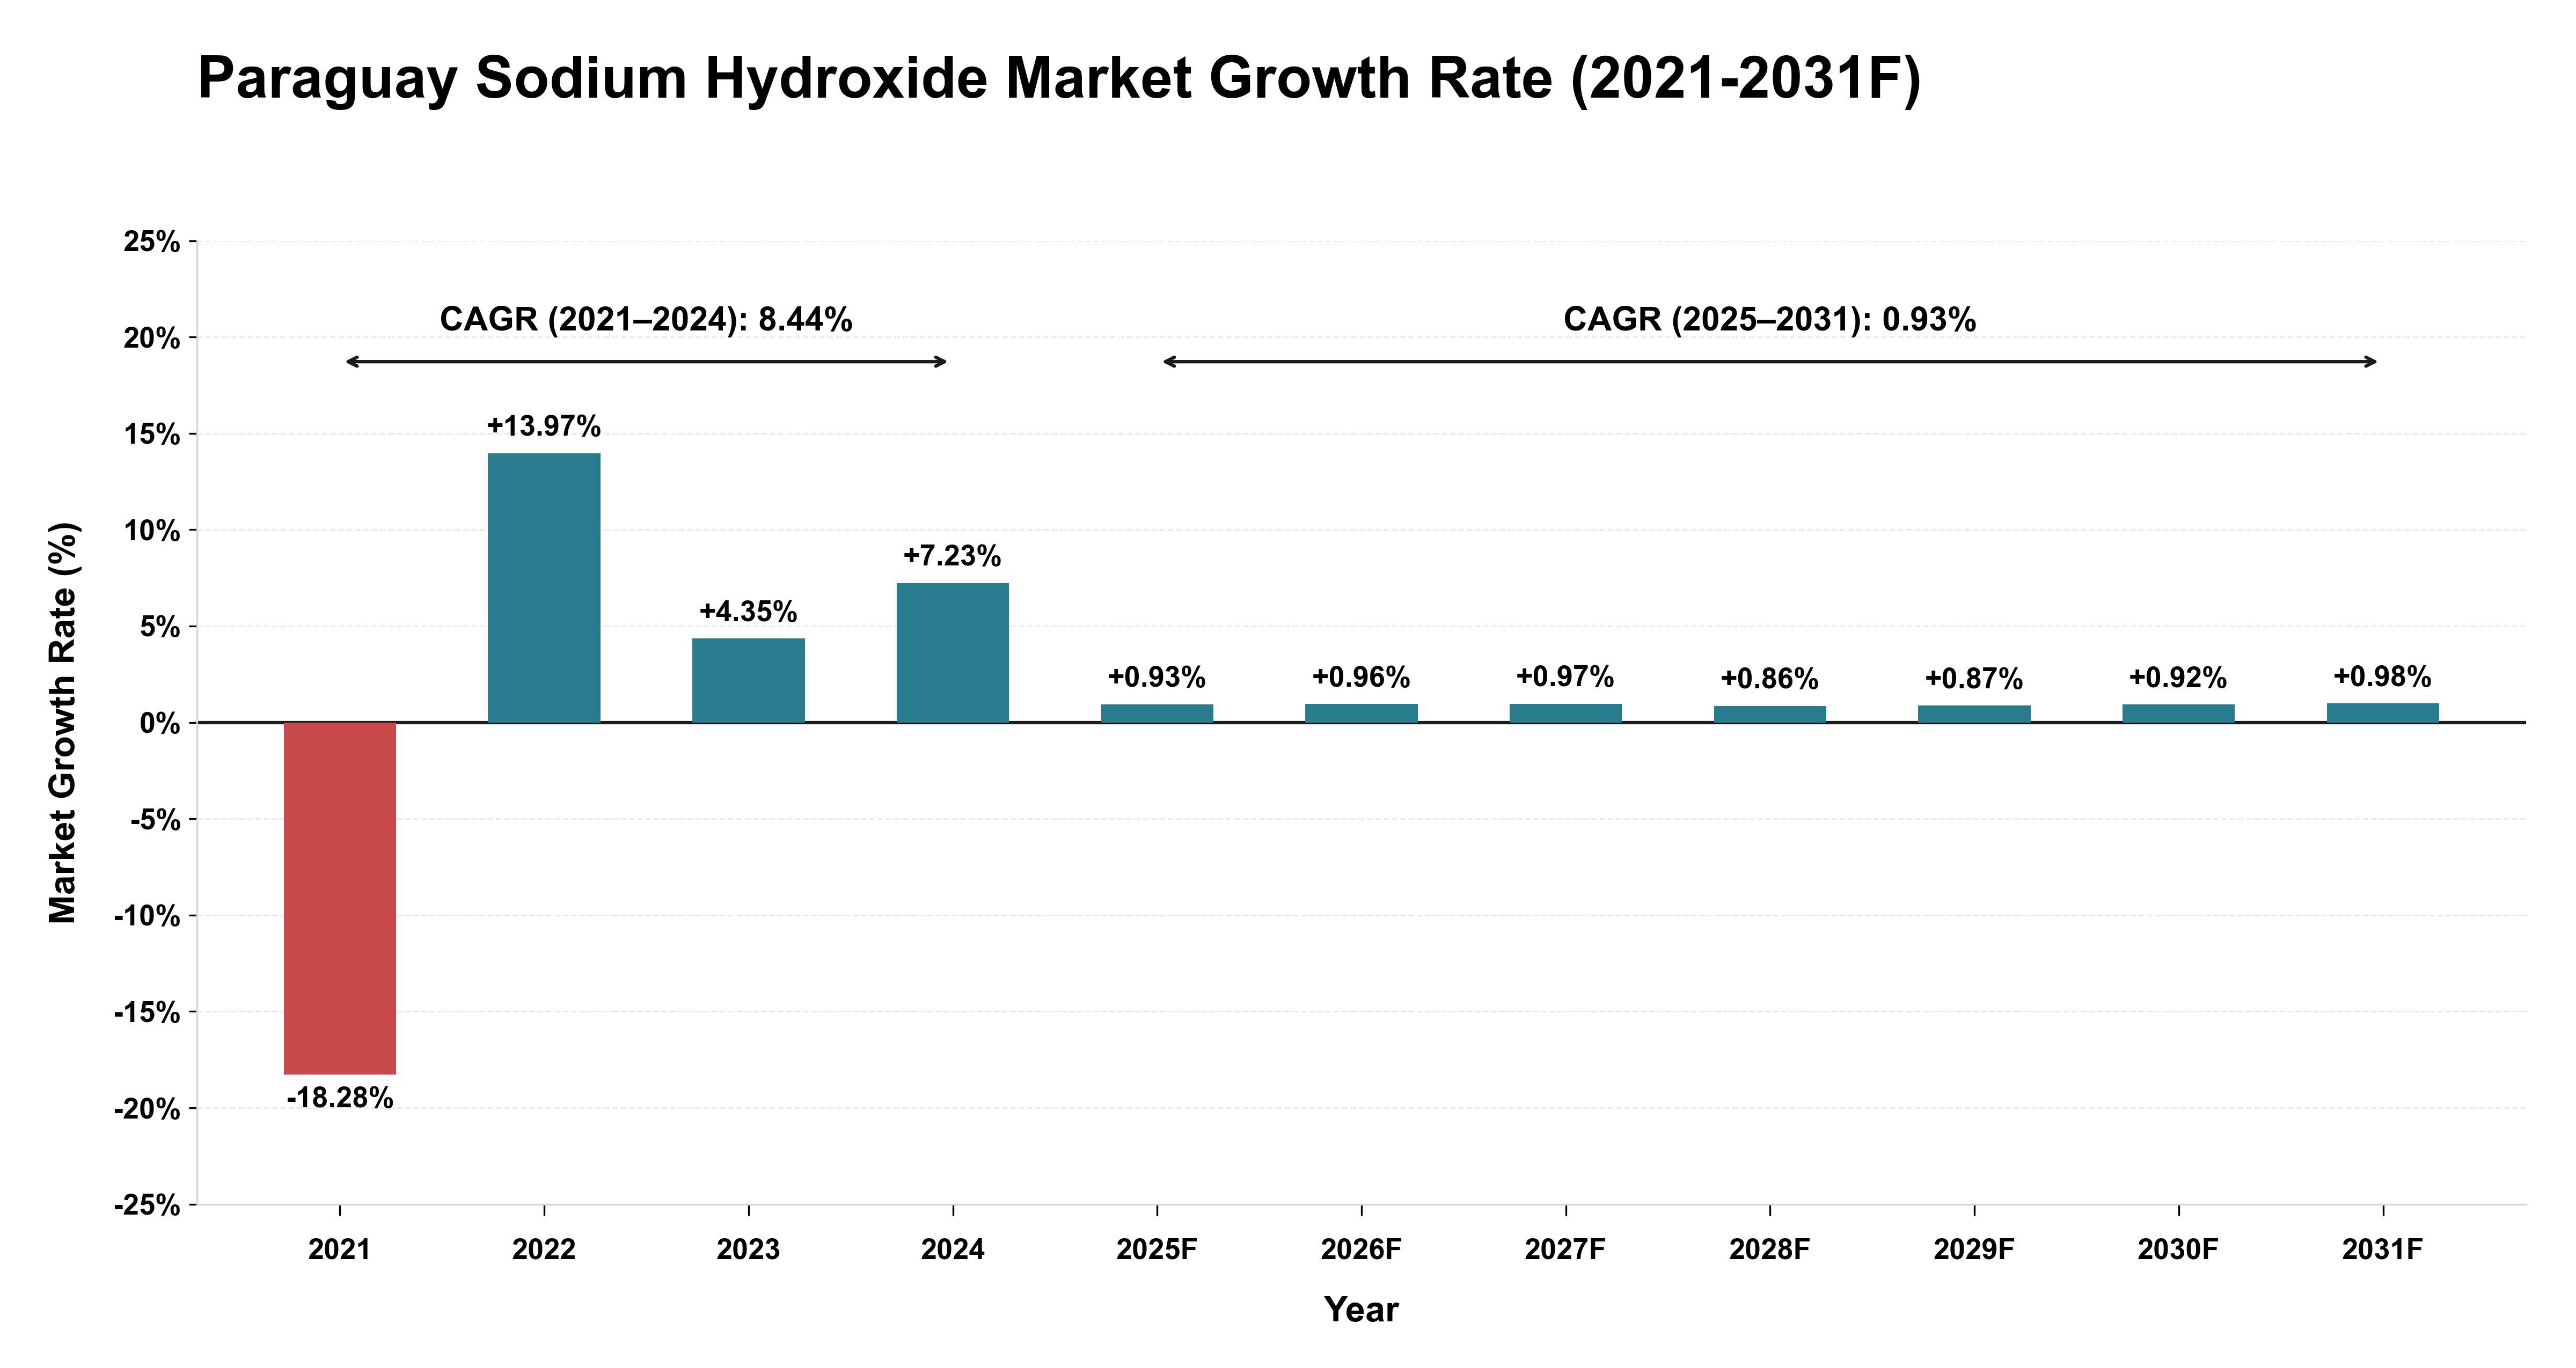Click the red 2021 negative bar
The height and width of the screenshot is (1368, 2576).
click(x=340, y=898)
